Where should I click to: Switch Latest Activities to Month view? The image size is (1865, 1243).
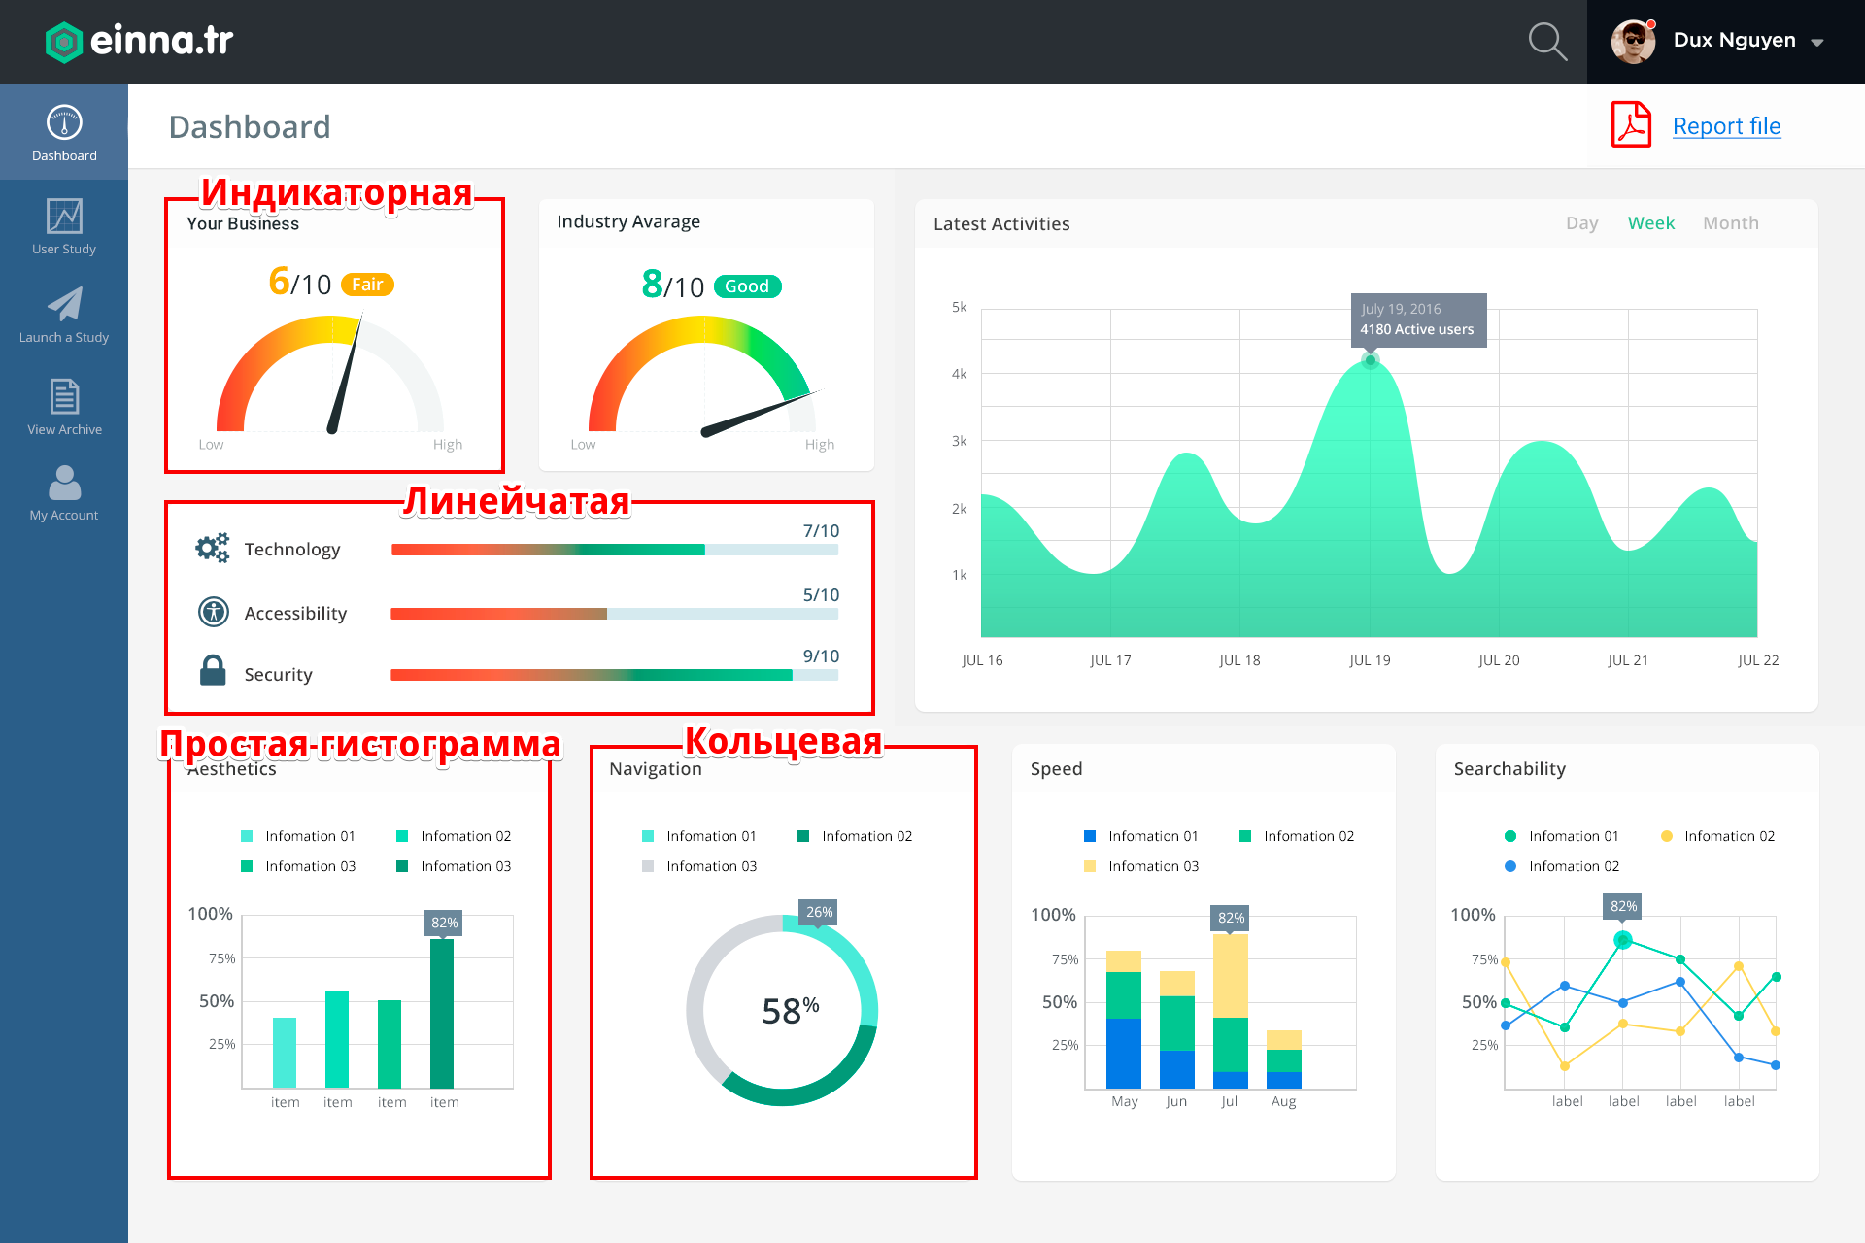1730,223
